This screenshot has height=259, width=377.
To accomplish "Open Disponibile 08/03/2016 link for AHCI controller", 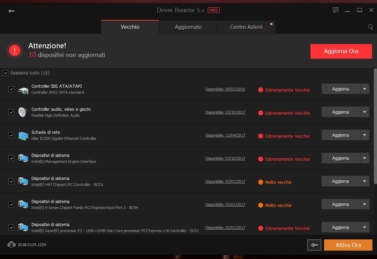I will (x=225, y=89).
